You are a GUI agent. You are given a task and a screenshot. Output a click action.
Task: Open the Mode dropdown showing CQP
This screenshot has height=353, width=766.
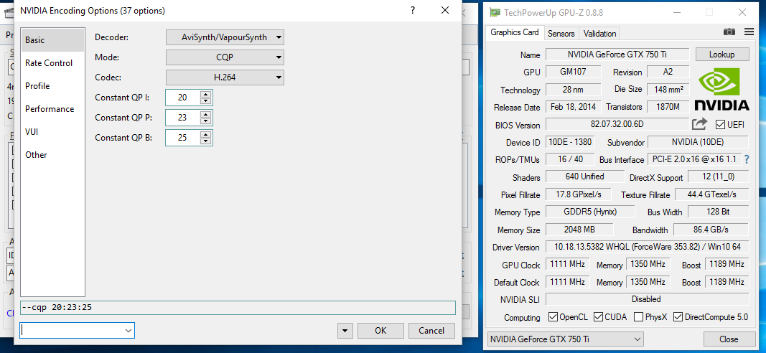[225, 57]
